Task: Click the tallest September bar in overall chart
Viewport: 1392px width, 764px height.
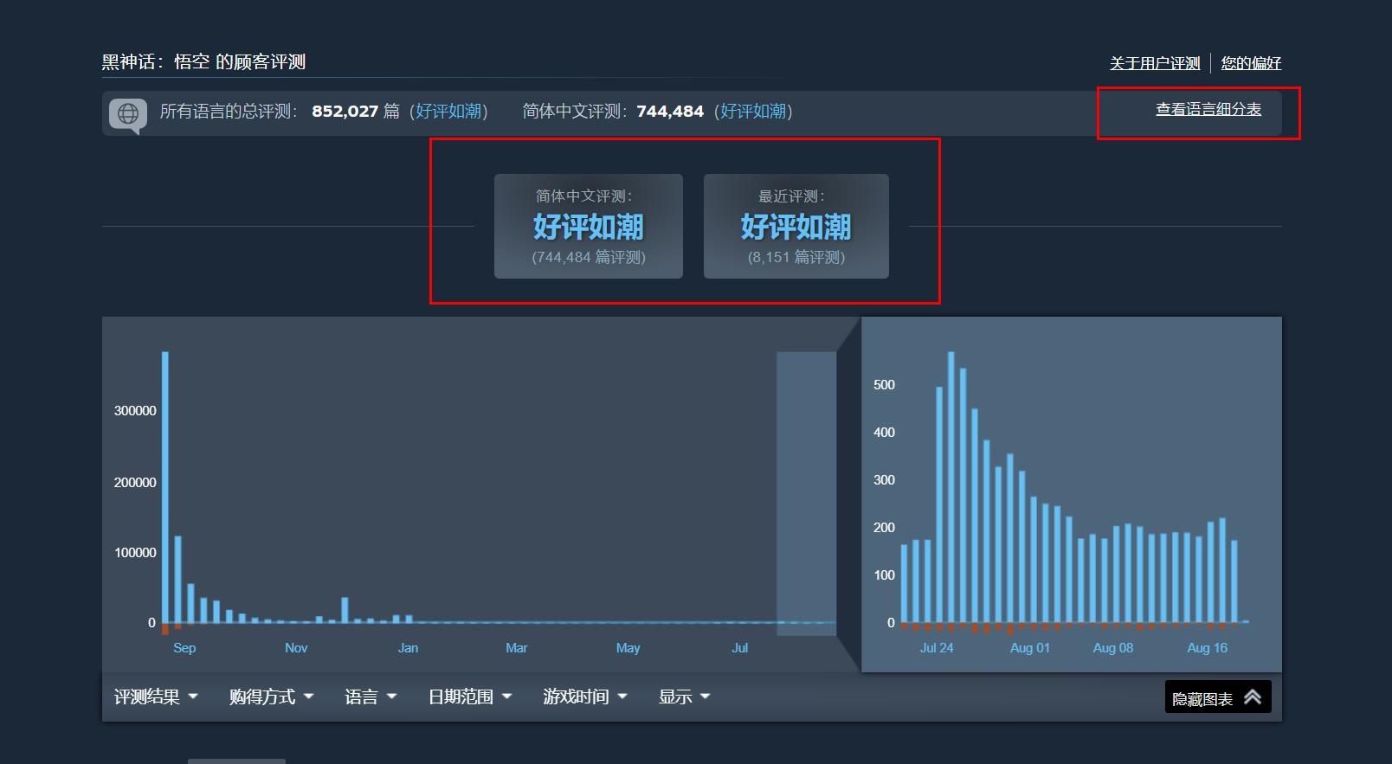Action: tap(165, 485)
